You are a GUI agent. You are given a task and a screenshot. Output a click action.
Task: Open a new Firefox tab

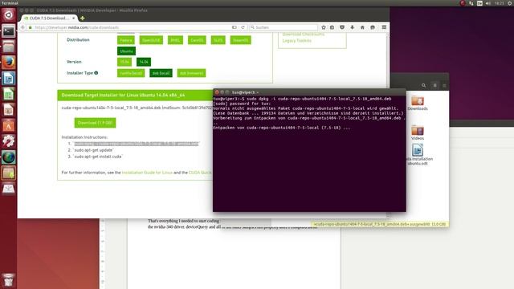point(82,18)
